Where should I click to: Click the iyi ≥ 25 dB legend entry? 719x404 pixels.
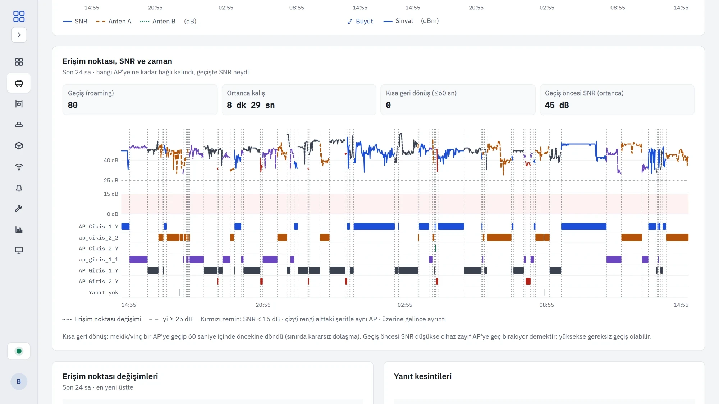pos(171,319)
